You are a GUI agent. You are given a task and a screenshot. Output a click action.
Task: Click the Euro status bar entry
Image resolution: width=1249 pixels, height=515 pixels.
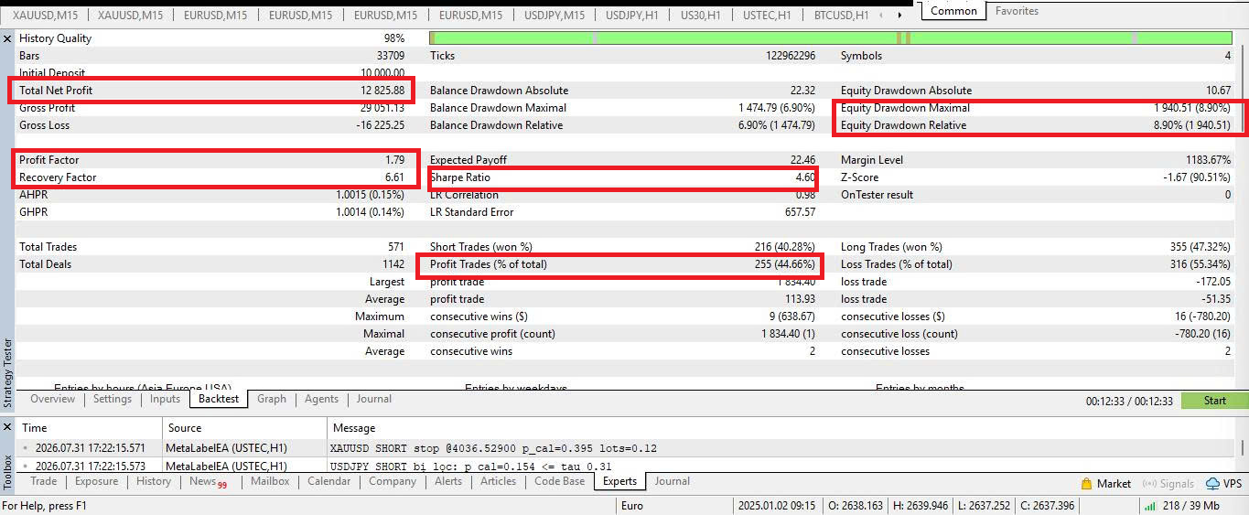tap(631, 506)
